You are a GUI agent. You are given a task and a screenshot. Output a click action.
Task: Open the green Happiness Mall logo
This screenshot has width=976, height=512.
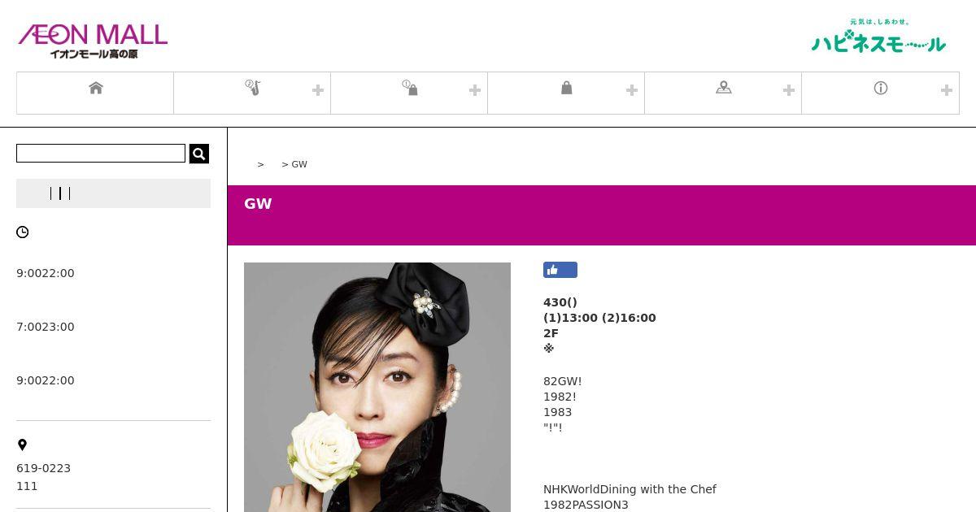tap(878, 37)
